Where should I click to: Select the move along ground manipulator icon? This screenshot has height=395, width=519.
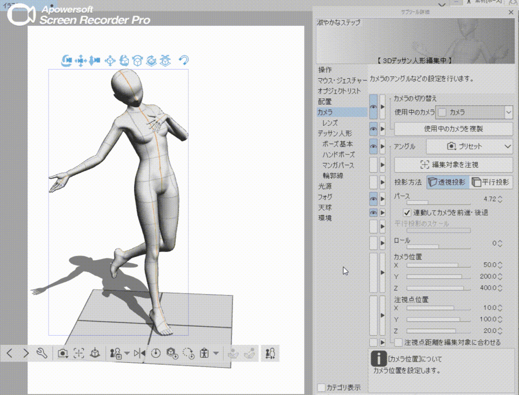click(165, 61)
